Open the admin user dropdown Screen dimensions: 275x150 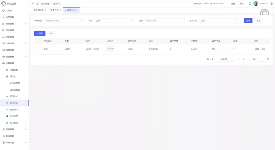click(x=264, y=3)
